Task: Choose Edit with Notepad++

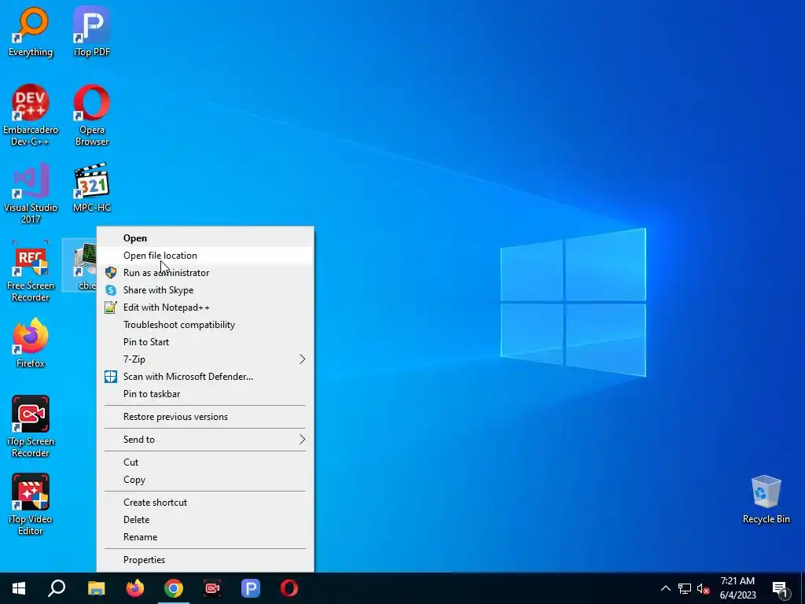Action: [205, 308]
